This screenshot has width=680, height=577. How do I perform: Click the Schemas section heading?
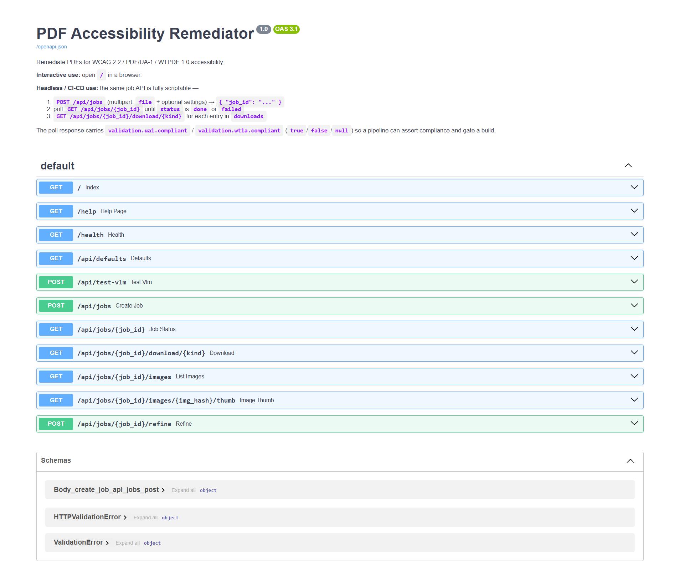[x=56, y=461]
